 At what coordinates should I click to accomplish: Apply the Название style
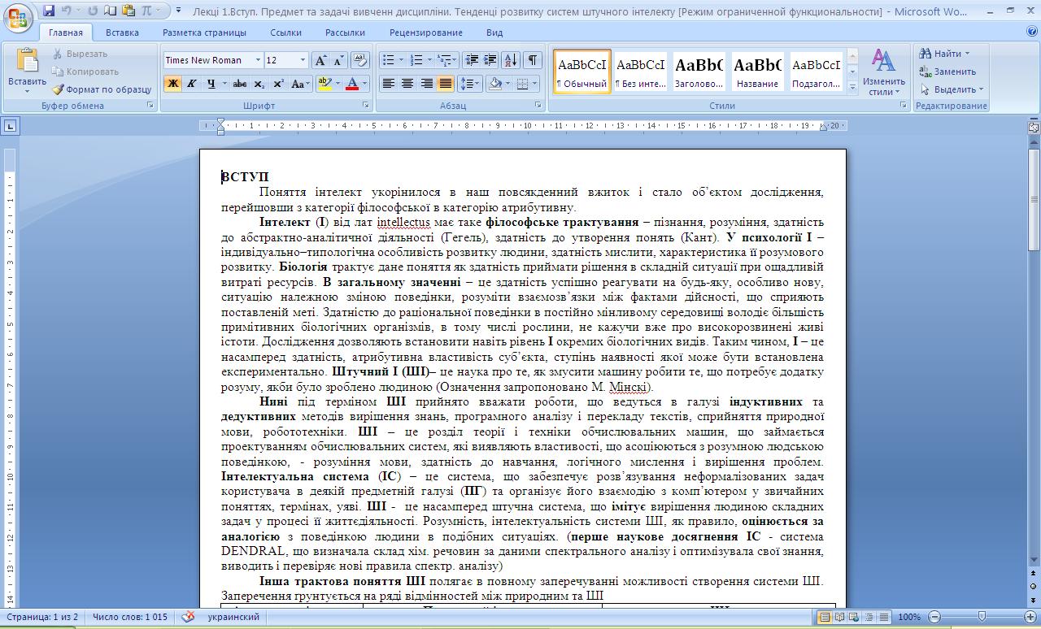tap(757, 72)
